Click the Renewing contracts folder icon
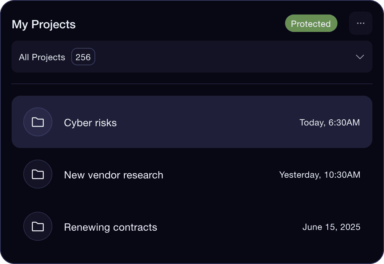The image size is (384, 264). (38, 227)
